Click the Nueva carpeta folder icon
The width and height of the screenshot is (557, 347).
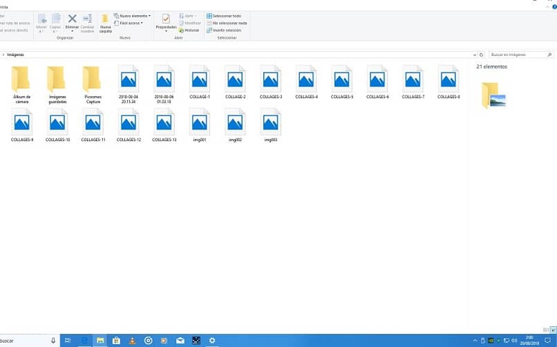click(105, 19)
